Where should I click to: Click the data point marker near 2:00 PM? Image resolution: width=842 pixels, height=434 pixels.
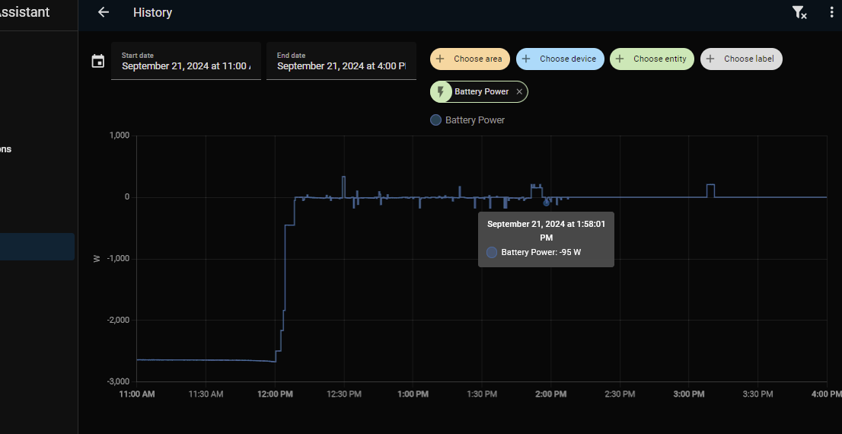[x=546, y=203]
